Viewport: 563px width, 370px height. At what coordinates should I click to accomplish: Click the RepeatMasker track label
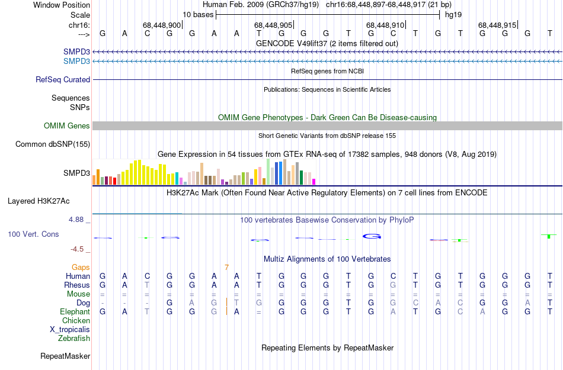pos(65,356)
